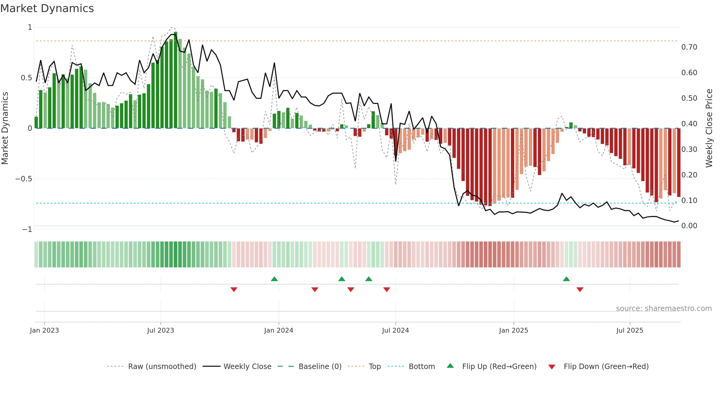Click the 0.70 price axis tick label
The height and width of the screenshot is (406, 722).
click(x=689, y=47)
